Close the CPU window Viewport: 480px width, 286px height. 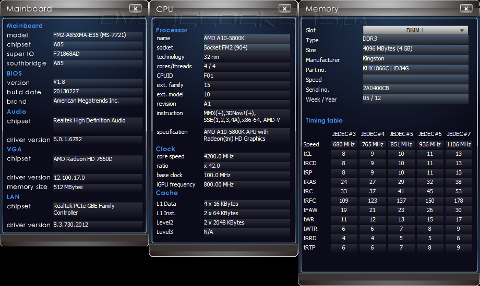[x=284, y=8]
